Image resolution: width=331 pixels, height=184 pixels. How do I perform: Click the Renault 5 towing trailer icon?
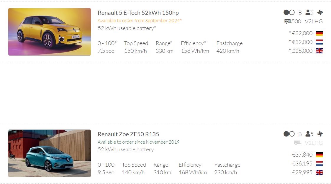coord(288,21)
